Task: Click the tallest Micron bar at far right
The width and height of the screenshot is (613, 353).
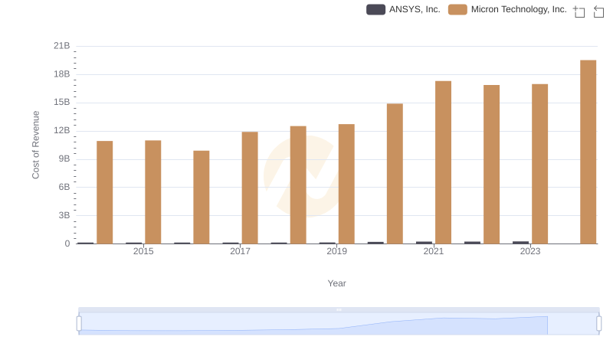Action: click(588, 152)
